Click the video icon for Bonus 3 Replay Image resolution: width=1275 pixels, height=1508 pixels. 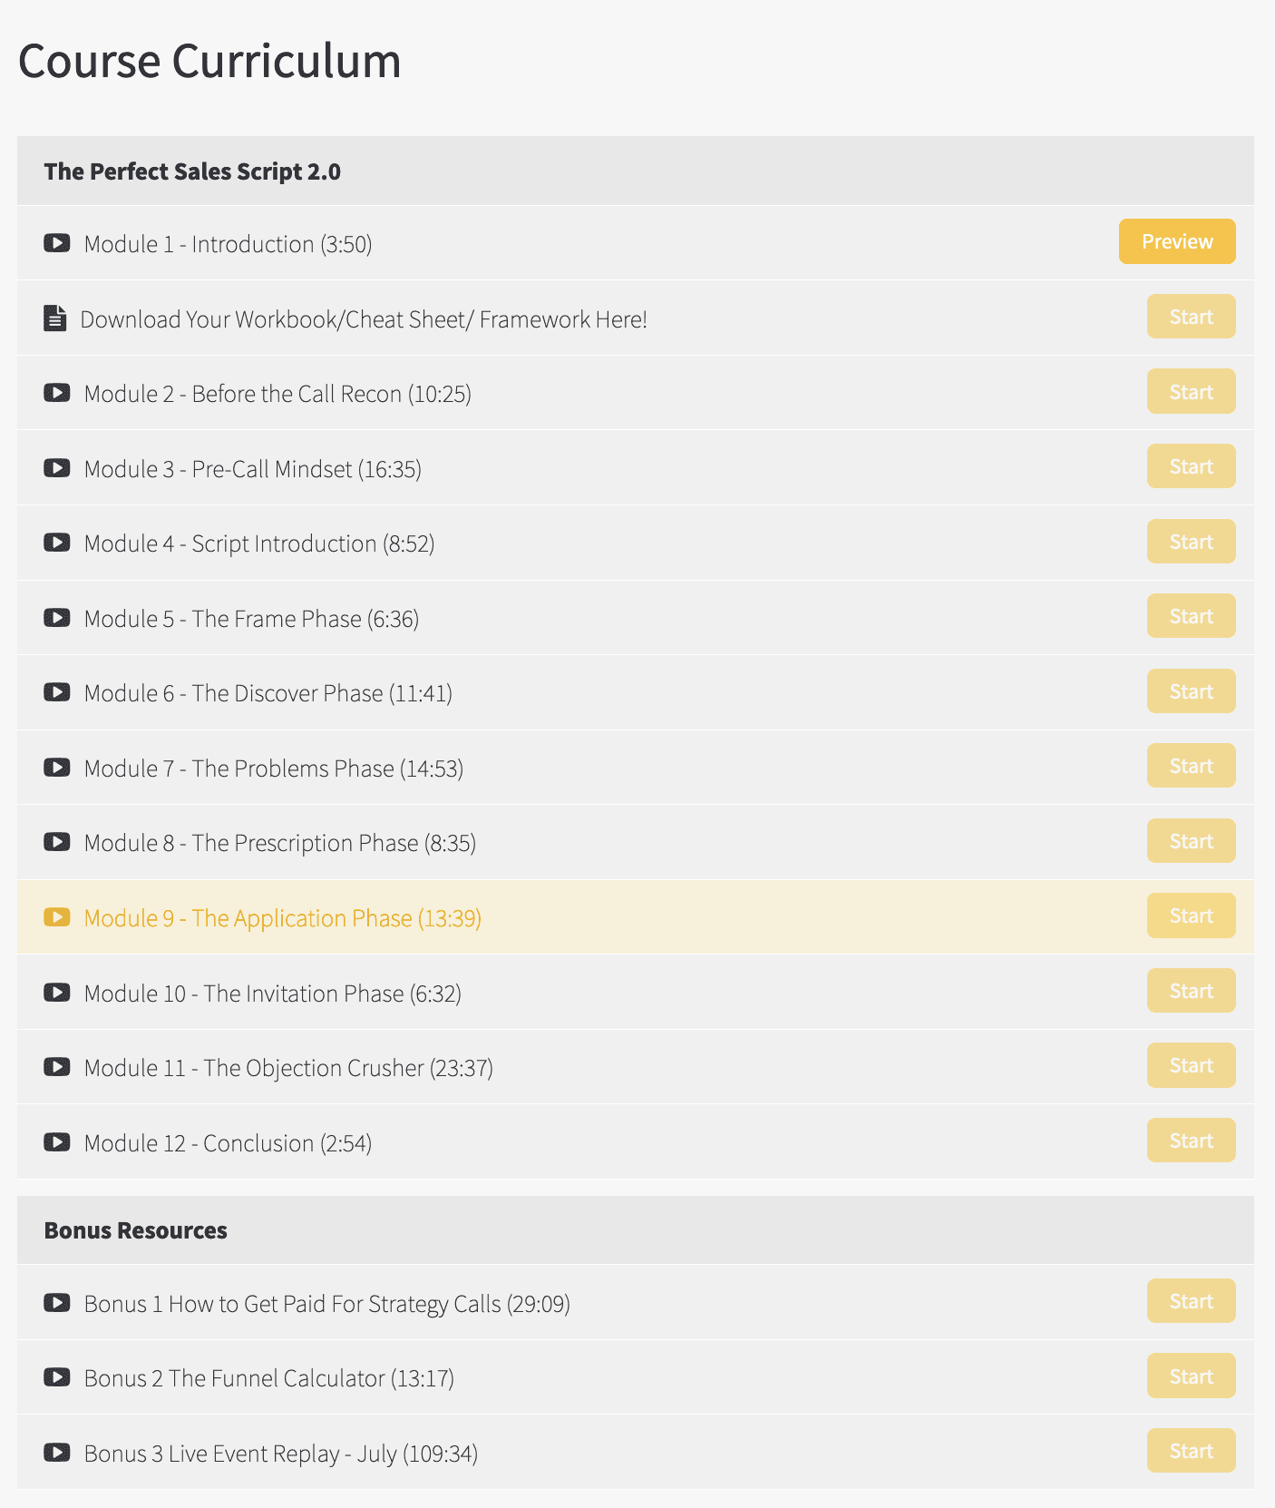click(57, 1453)
